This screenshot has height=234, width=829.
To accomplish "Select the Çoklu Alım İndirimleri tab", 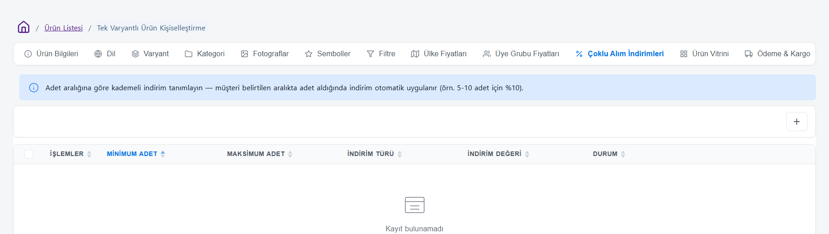I will coord(619,54).
